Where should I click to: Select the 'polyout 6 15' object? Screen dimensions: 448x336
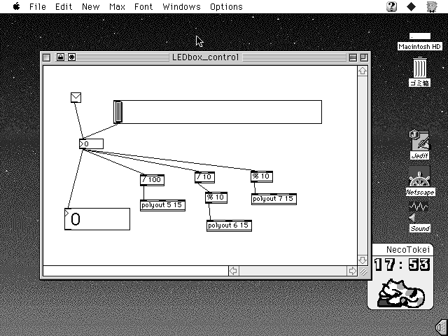pos(229,225)
